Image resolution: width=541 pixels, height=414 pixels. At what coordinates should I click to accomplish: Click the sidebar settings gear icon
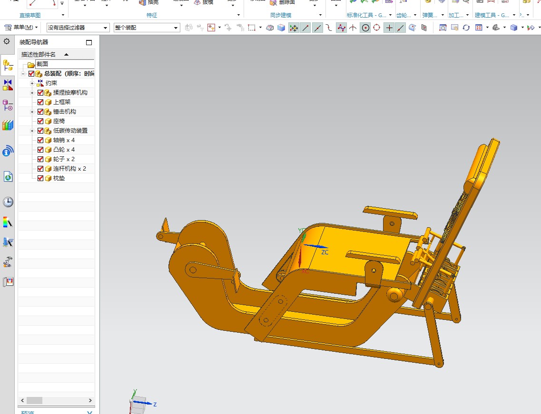point(7,42)
